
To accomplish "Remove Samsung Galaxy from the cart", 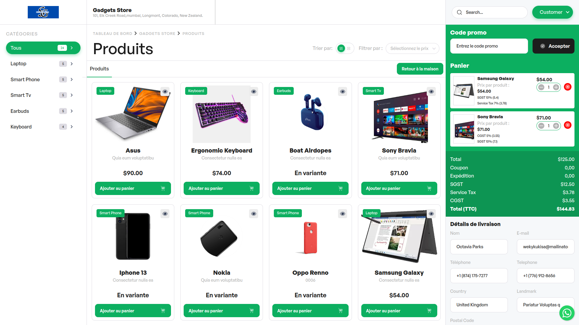I will pos(568,87).
